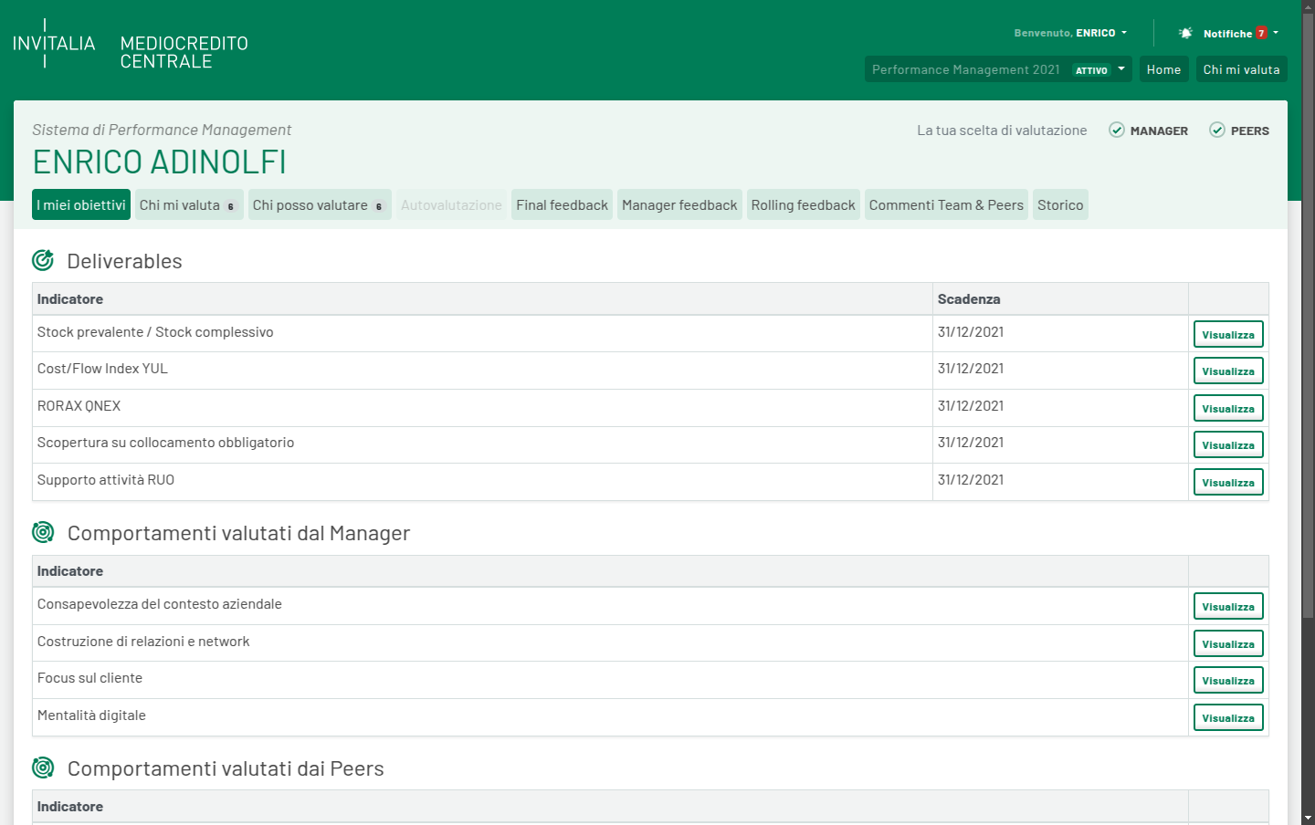Click the Mentalità digitale text
1315x825 pixels.
[91, 715]
